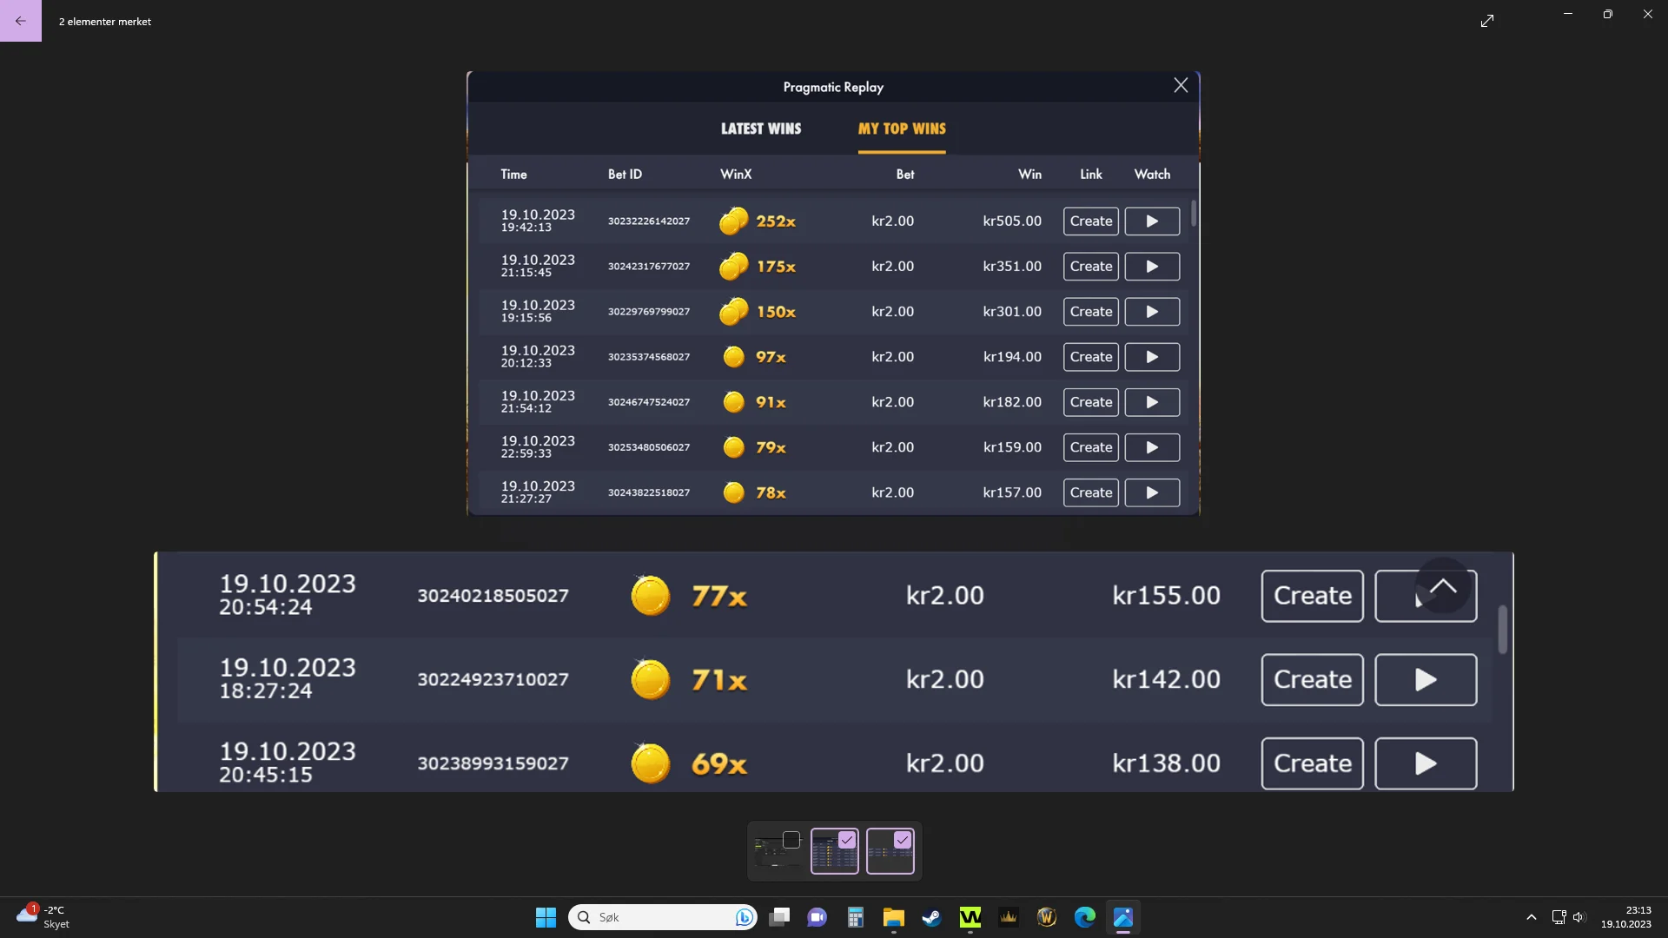Watch the replay of the 252x win
This screenshot has height=938, width=1668.
[x=1152, y=221]
